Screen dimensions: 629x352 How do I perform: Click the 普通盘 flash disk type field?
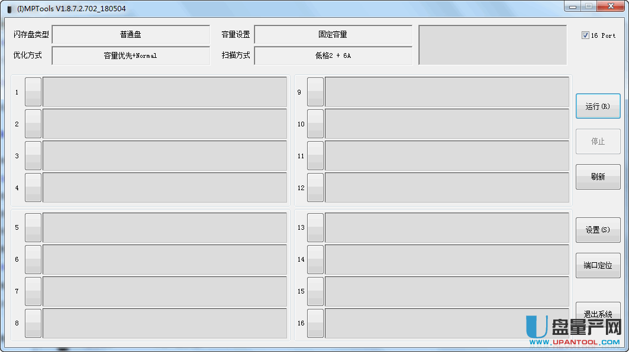(x=131, y=35)
